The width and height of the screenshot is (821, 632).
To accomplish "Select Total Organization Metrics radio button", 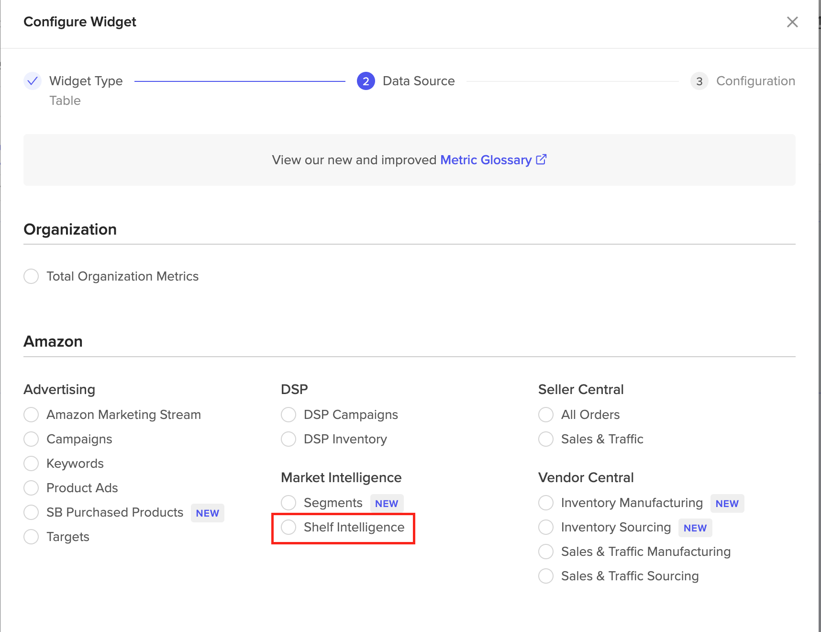I will click(31, 276).
